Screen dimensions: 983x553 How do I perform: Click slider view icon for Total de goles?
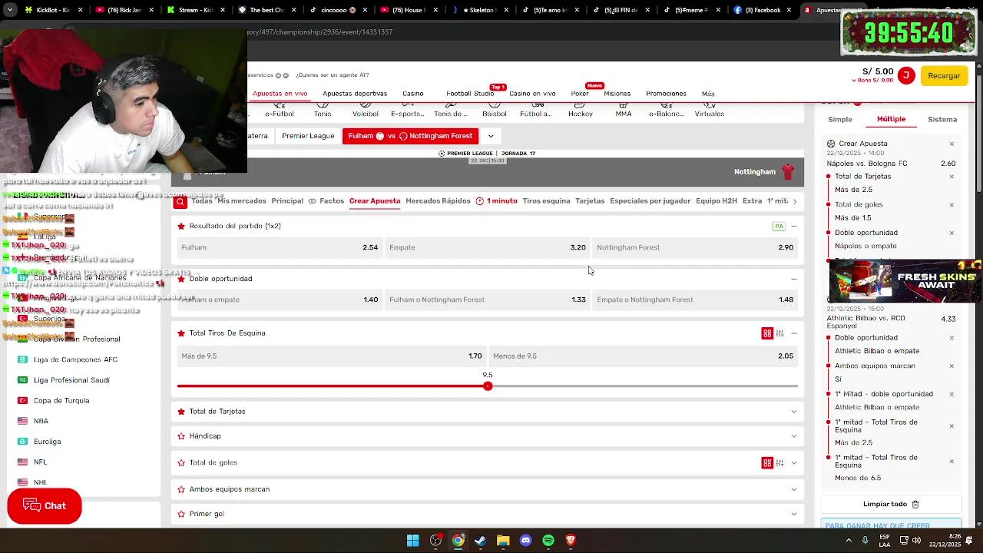(x=779, y=462)
